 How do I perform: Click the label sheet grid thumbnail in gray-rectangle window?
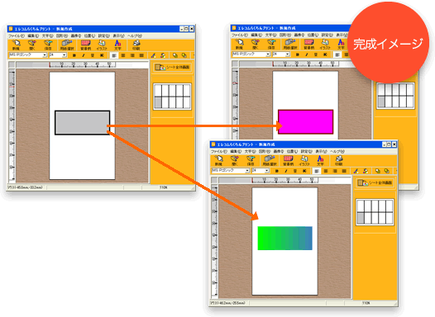coord(172,97)
